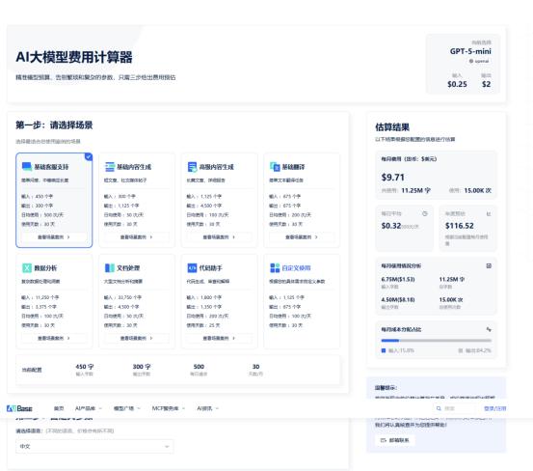Expand scenario examples for 基础客服支持
Image resolution: width=533 pixels, height=471 pixels.
pos(54,236)
